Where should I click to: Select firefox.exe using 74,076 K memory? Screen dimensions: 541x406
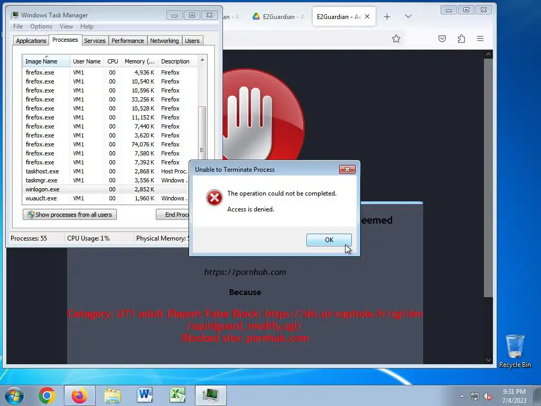point(110,144)
